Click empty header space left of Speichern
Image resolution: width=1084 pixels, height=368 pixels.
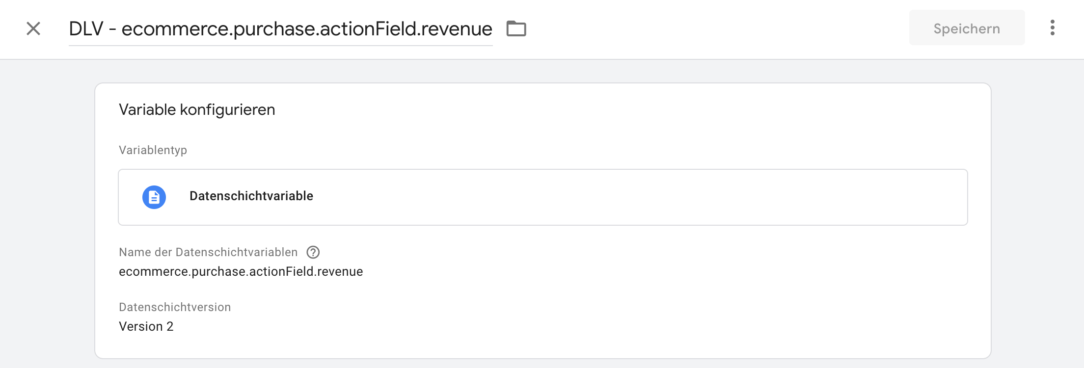[712, 28]
